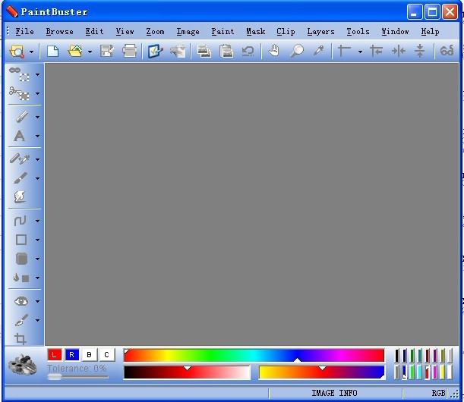Image resolution: width=464 pixels, height=402 pixels.
Task: Pick a hue from rainbow spectrum bar
Action: pyautogui.click(x=254, y=355)
